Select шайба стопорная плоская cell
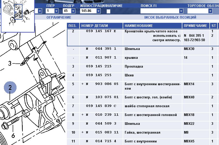The height and width of the screenshot is (145, 219). click(152, 108)
